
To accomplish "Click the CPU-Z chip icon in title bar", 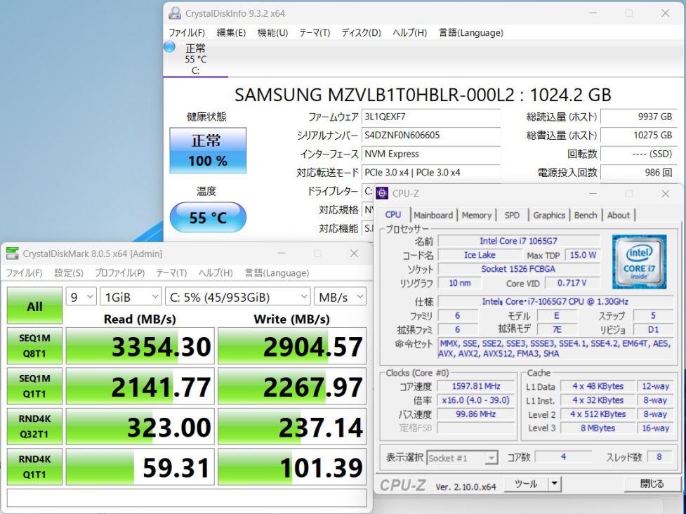I will click(382, 193).
